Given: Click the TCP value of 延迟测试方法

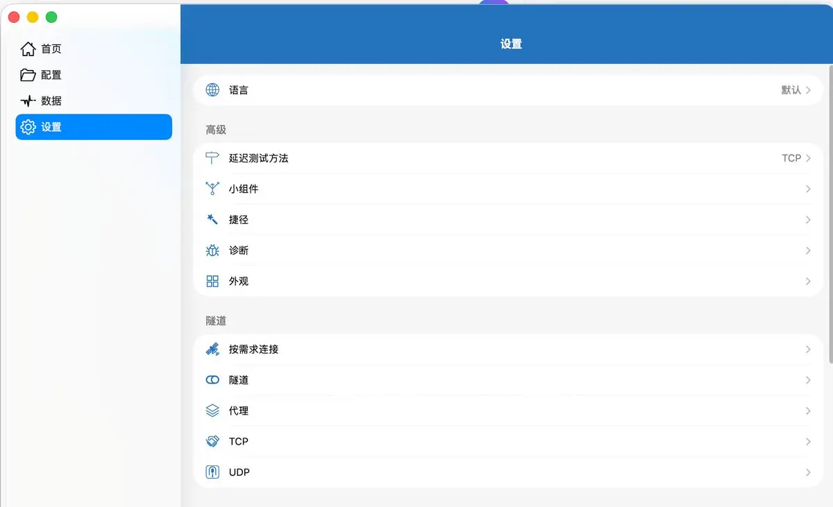Looking at the screenshot, I should 791,158.
